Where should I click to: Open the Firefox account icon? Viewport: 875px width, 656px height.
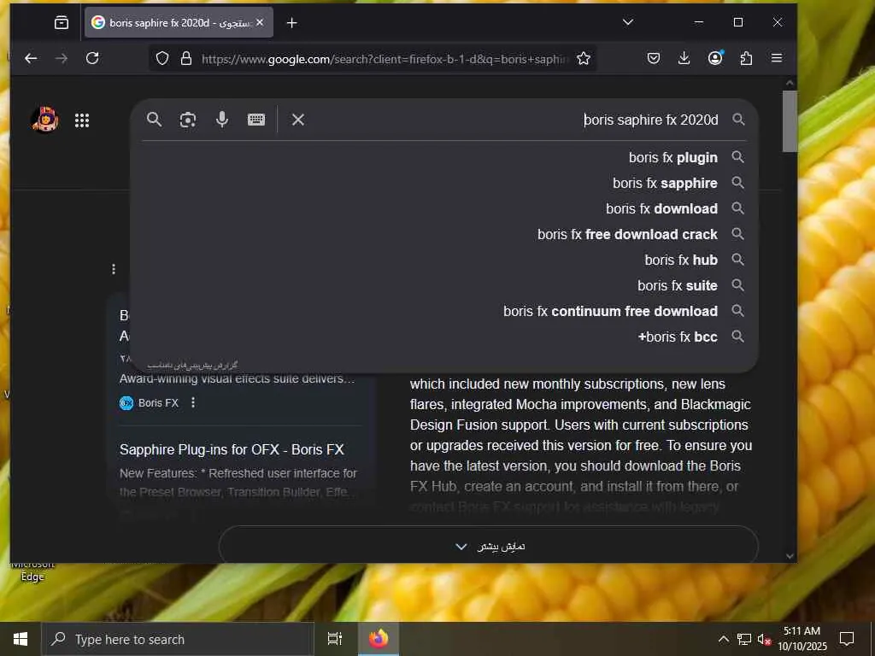point(715,58)
